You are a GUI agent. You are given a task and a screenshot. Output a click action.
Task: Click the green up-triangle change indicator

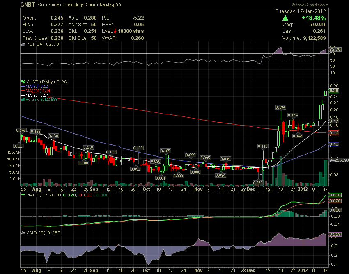click(285, 18)
